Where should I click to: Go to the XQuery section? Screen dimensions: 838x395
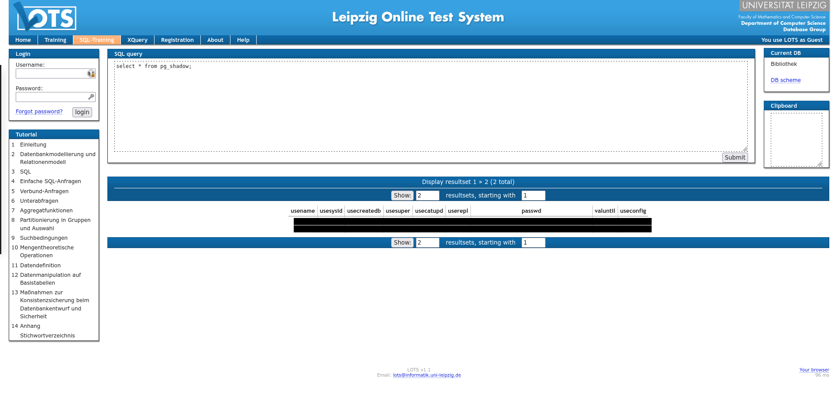point(137,40)
